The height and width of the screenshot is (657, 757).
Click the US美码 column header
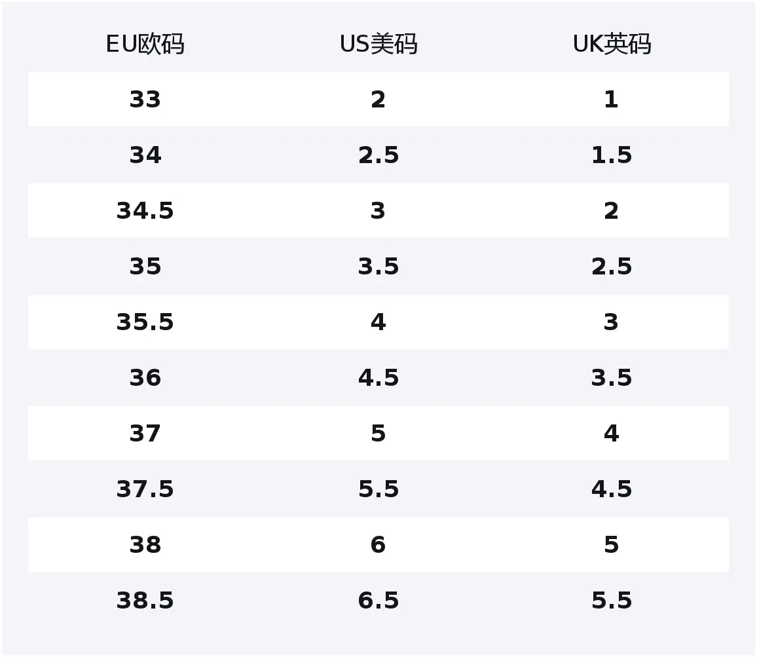378,44
